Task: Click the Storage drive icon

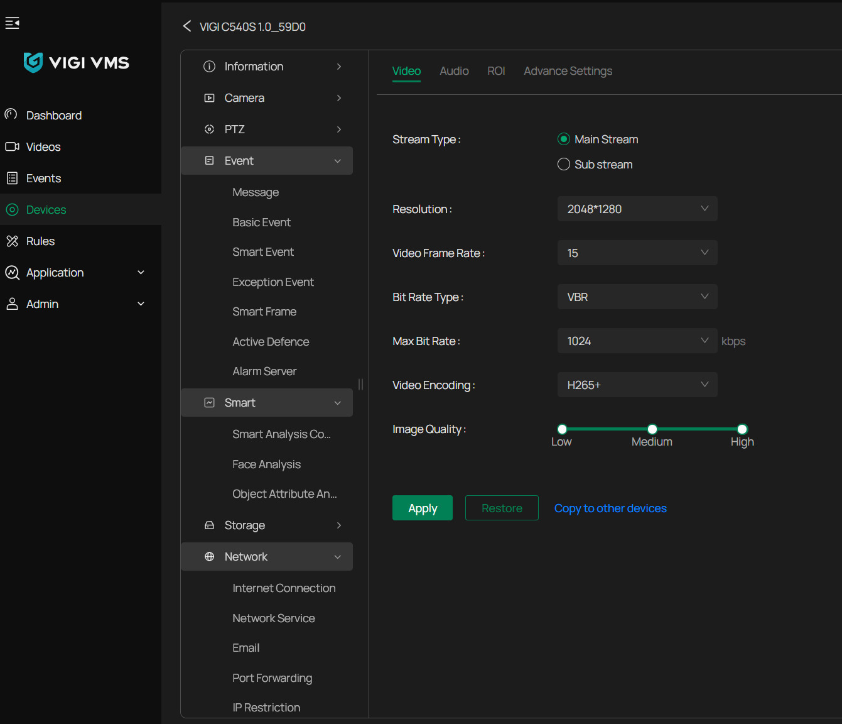Action: (x=210, y=525)
